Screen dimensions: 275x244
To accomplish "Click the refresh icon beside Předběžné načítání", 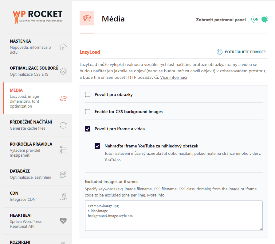I will point(63,125).
